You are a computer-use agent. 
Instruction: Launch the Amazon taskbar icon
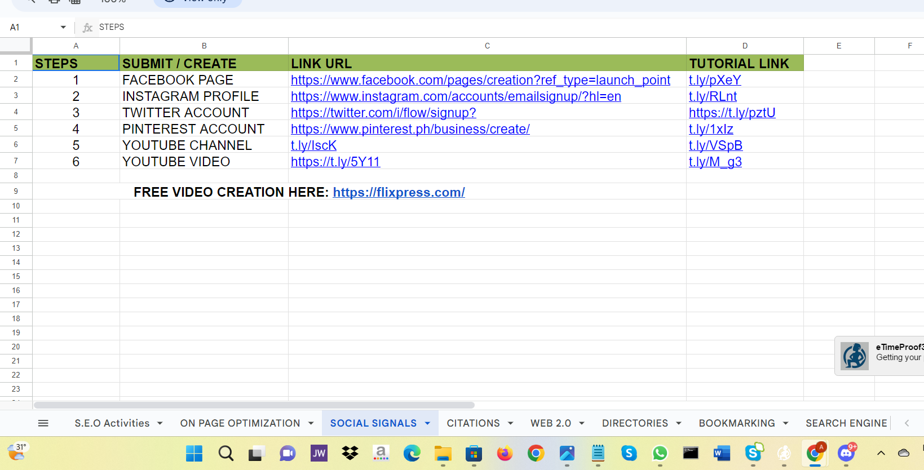(x=381, y=453)
